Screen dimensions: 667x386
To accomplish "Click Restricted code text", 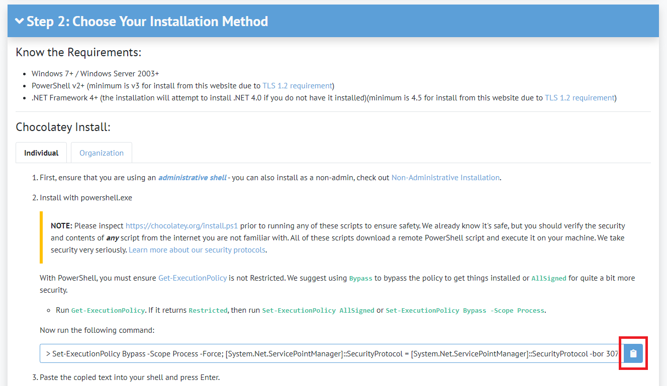I will click(208, 311).
